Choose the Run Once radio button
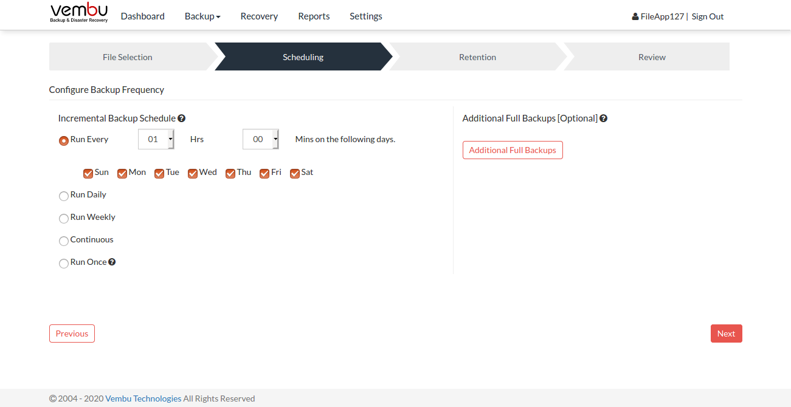Viewport: 791px width, 407px height. (x=63, y=263)
